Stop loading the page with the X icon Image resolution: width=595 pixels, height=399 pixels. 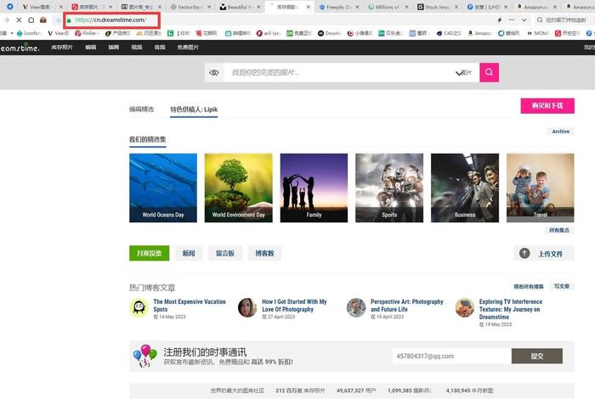click(19, 20)
